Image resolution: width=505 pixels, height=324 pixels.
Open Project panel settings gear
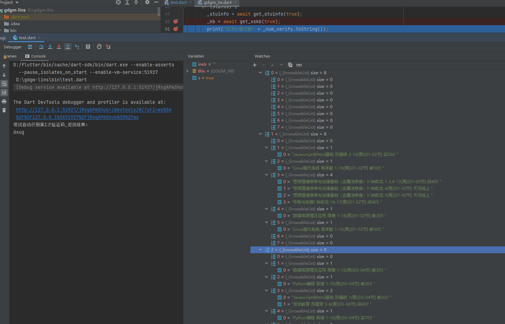[x=147, y=2]
